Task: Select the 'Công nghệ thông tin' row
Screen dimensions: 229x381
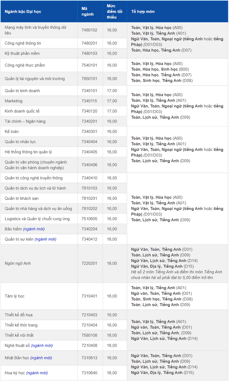Action: click(x=64, y=43)
